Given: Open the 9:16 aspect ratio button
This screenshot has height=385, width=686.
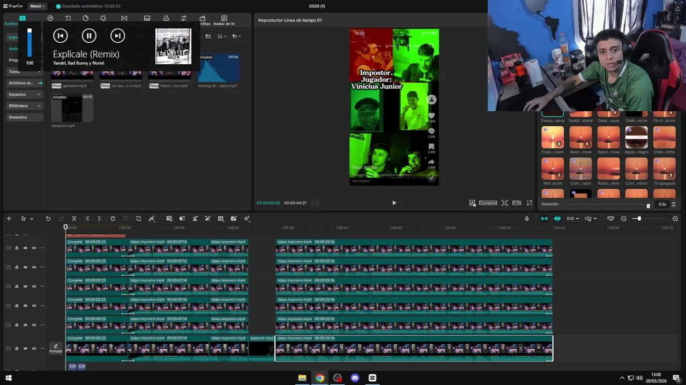Looking at the screenshot, I should (517, 203).
